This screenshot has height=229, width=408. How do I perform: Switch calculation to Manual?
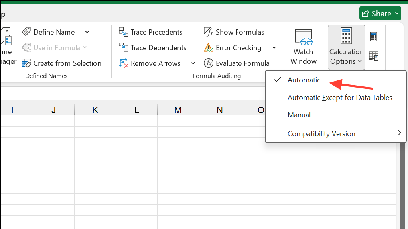pyautogui.click(x=299, y=115)
